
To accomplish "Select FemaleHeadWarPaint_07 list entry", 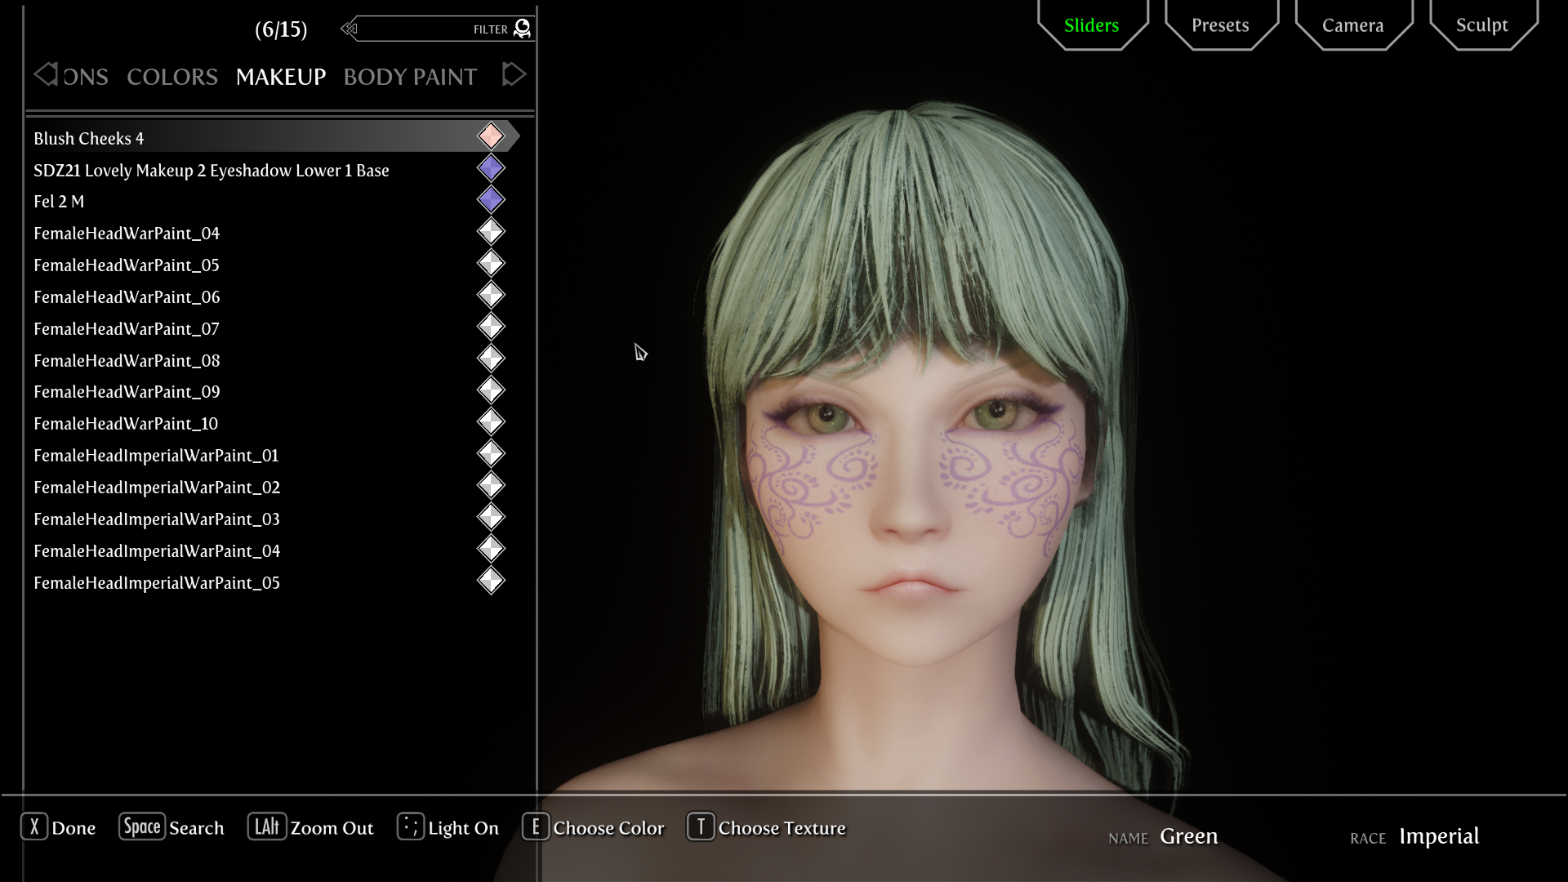I will pyautogui.click(x=127, y=329).
